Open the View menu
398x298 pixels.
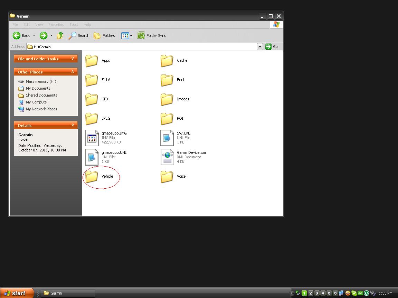39,24
